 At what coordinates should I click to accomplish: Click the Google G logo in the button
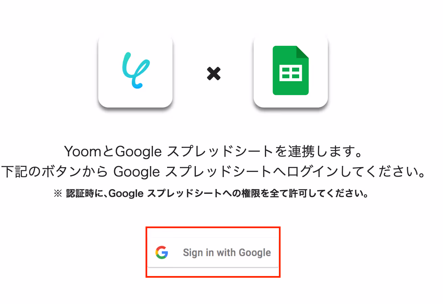click(x=162, y=252)
